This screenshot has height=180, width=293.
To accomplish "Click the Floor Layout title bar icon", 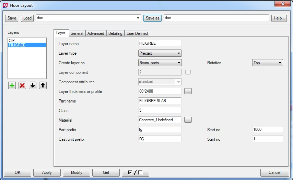I will pos(5,5).
